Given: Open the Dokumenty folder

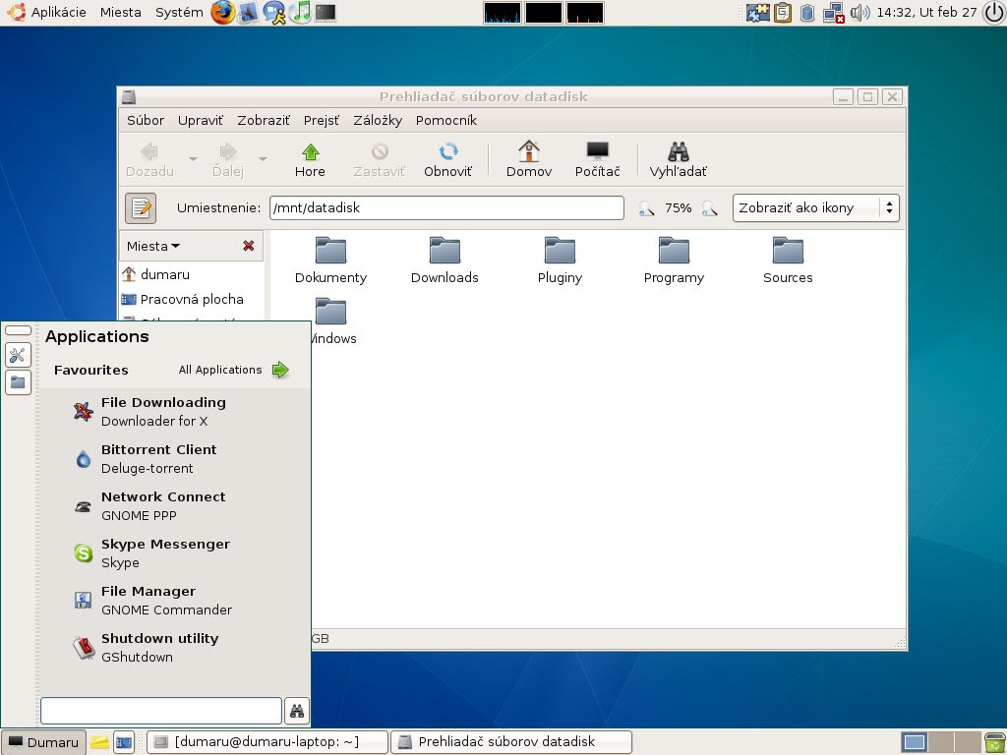Looking at the screenshot, I should (330, 261).
